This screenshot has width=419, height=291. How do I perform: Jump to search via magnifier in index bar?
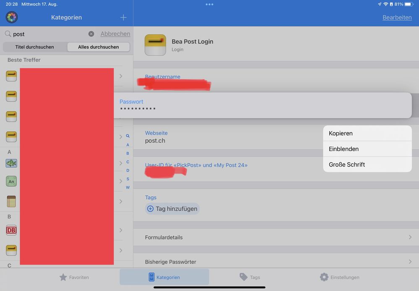pos(128,136)
